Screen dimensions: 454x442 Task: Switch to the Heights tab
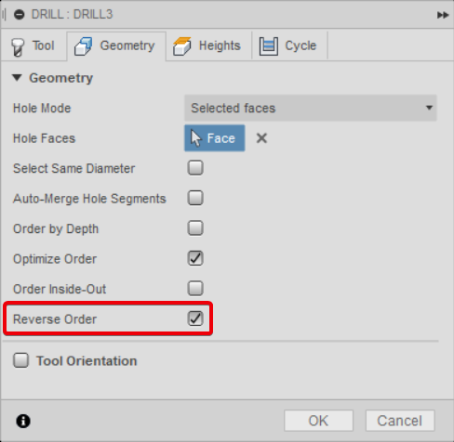(209, 45)
